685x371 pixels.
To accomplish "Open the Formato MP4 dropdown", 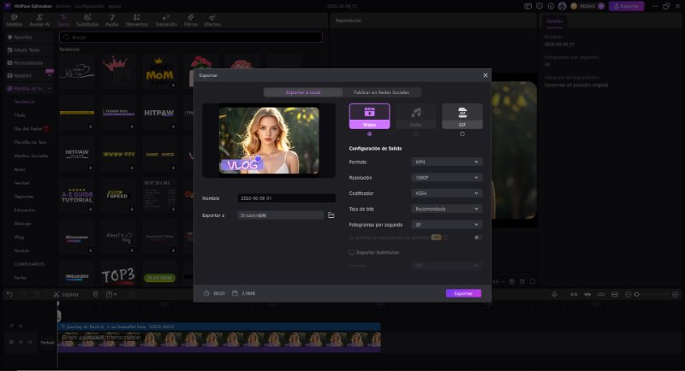I will 446,162.
